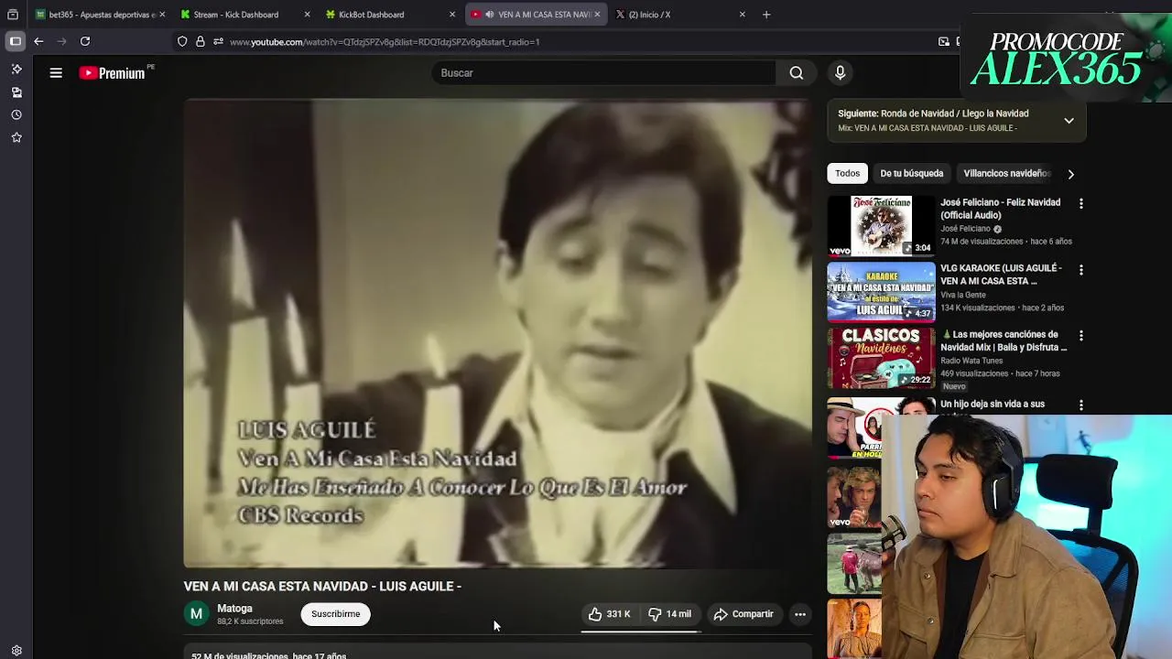Open browser sidebar history clock icon
This screenshot has height=659, width=1172.
(x=16, y=115)
